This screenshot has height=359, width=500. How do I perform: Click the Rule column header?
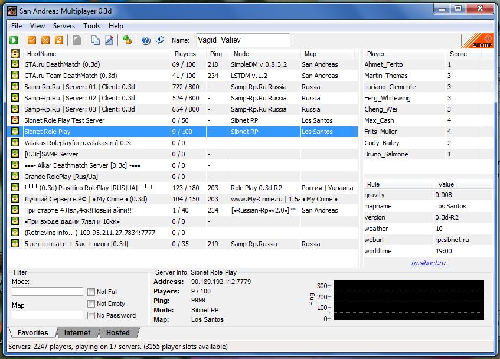(398, 184)
